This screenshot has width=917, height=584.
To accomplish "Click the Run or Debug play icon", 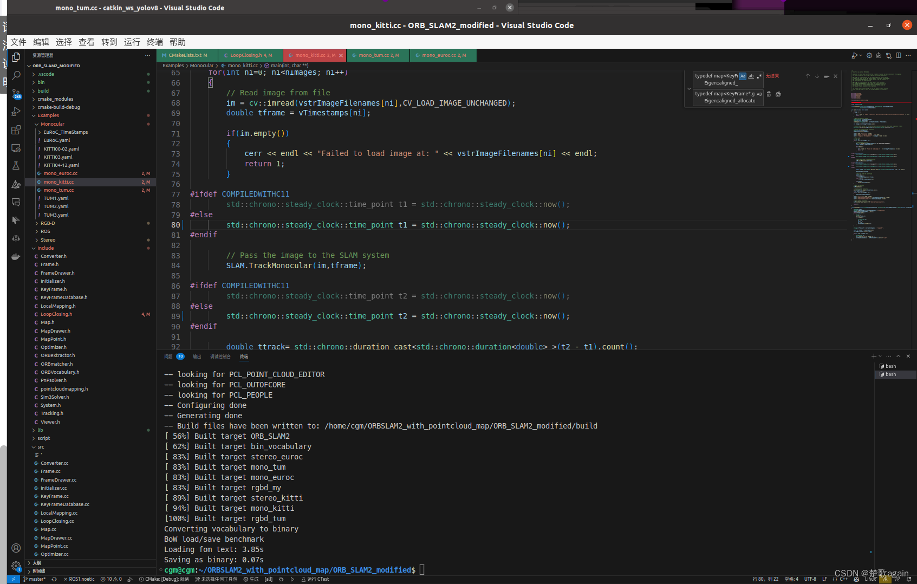I will (x=854, y=55).
